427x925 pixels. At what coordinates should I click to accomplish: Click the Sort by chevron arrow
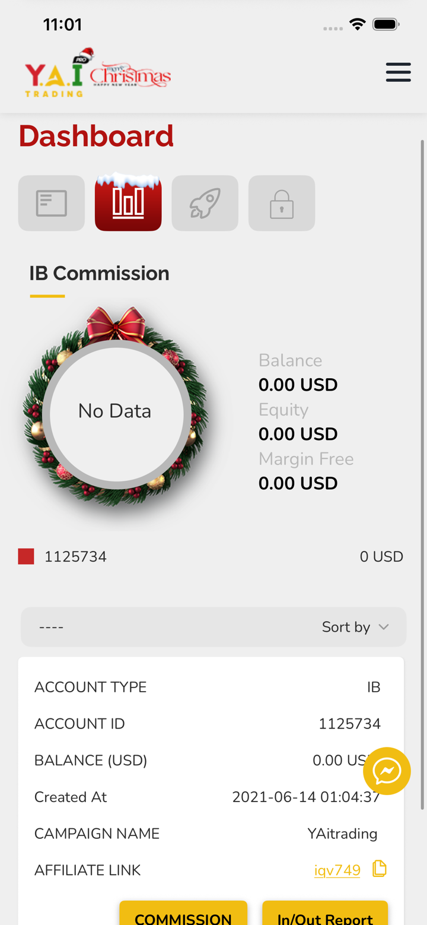click(384, 627)
